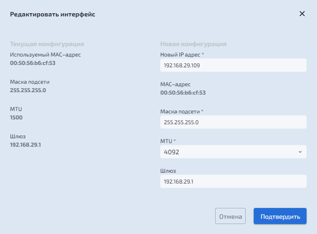Click the Текущая конфигурация heading
Image resolution: width=317 pixels, height=234 pixels.
click(x=47, y=44)
